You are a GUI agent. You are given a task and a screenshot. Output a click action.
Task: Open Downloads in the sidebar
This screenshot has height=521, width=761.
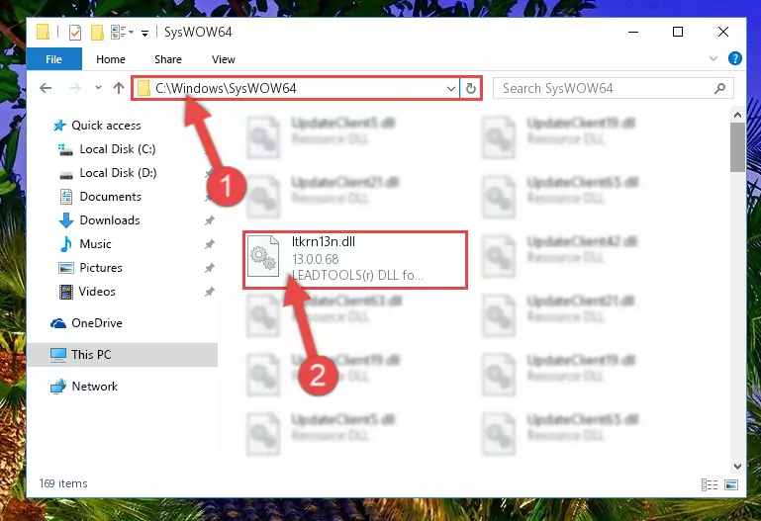click(x=110, y=220)
